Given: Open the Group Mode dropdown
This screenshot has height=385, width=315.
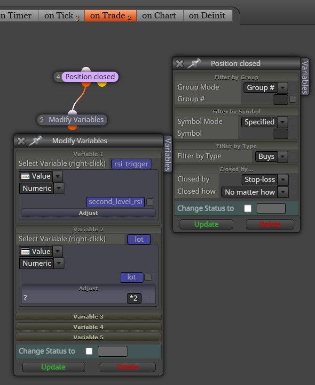Looking at the screenshot, I should click(266, 88).
